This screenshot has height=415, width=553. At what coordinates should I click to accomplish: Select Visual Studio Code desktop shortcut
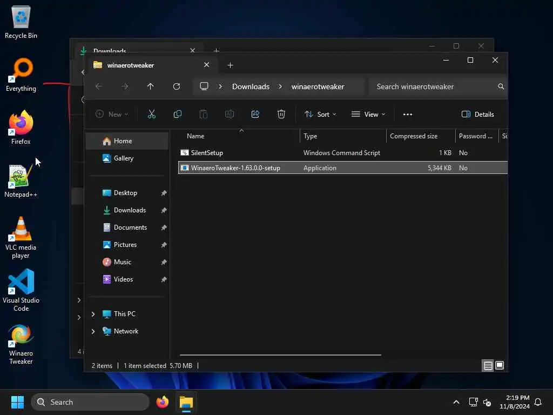[21, 290]
